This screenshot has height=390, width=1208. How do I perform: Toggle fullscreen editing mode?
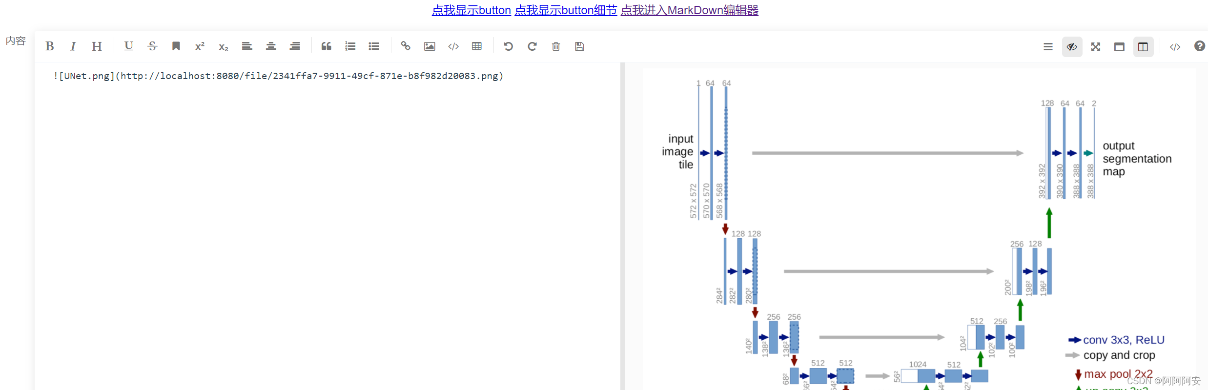point(1096,47)
